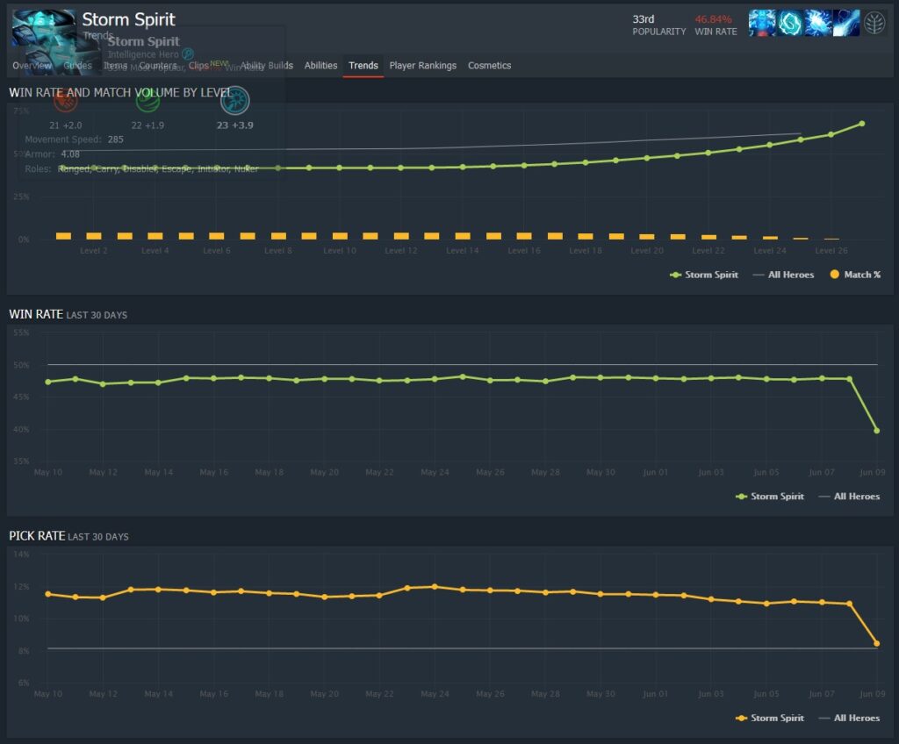The height and width of the screenshot is (744, 899).
Task: Open the Ball Lightning ability icon
Action: [x=846, y=23]
